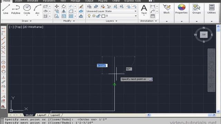Switch to Layout2 tab
This screenshot has width=221, height=124.
[x=55, y=115]
